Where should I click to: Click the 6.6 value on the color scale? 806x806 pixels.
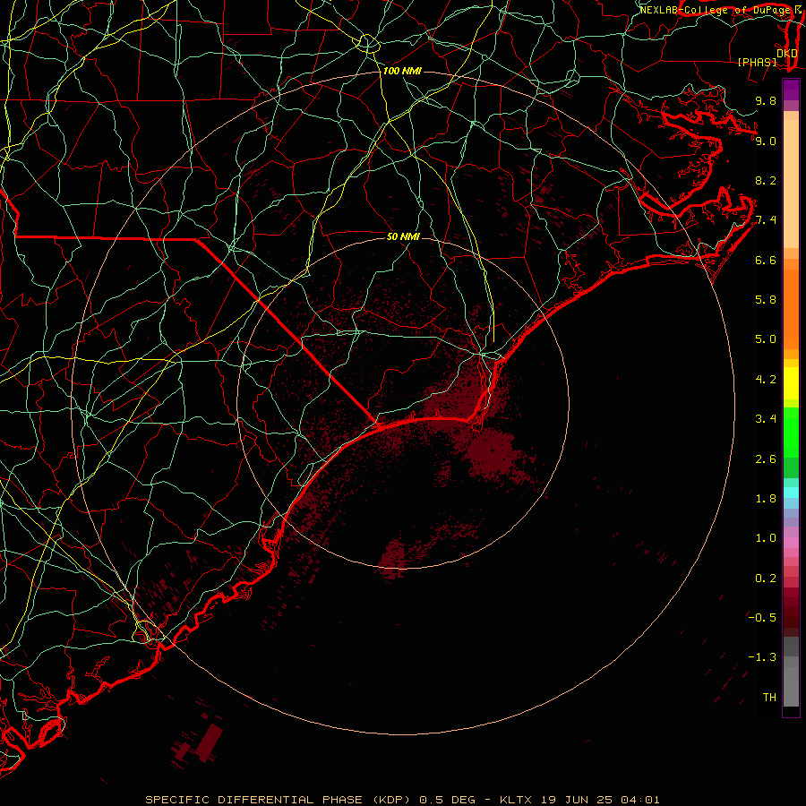tap(766, 260)
